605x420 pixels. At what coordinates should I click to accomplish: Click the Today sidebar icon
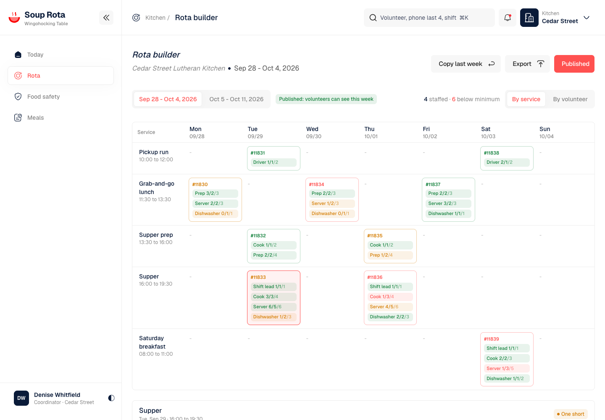pyautogui.click(x=18, y=55)
